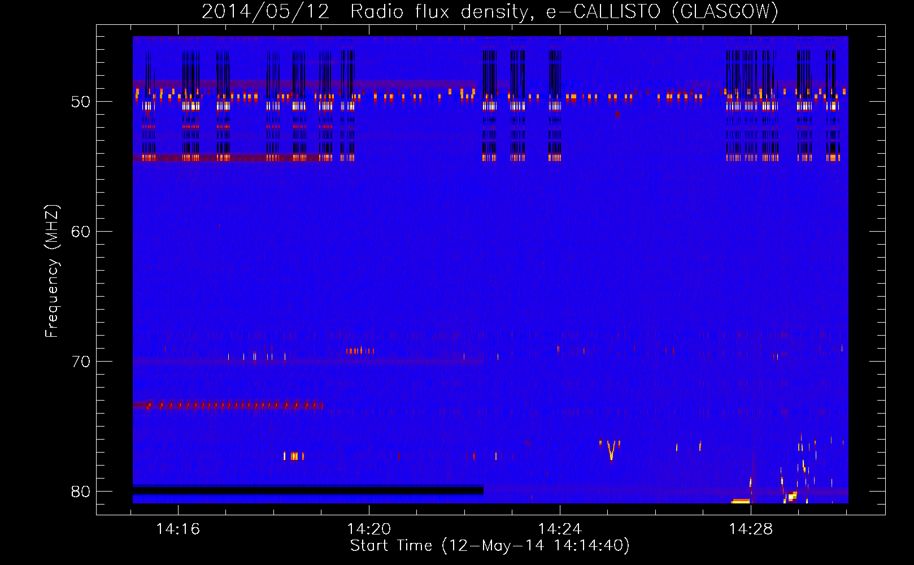Select the 'Frequency (MHZ)' y-axis label

52,271
